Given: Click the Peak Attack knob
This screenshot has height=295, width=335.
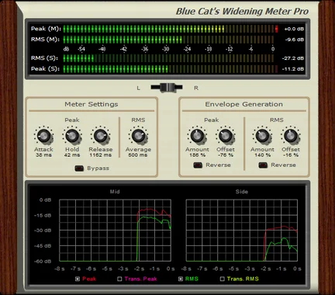Looking at the screenshot, I should click(43, 137).
